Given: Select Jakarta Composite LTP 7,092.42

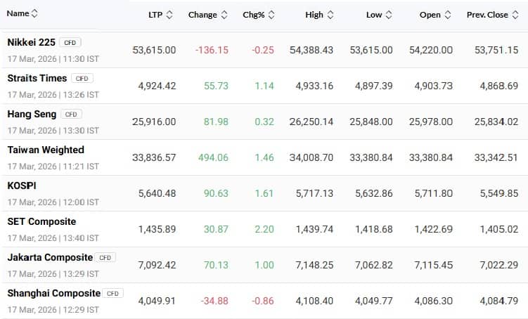Looking at the screenshot, I should pyautogui.click(x=157, y=265).
